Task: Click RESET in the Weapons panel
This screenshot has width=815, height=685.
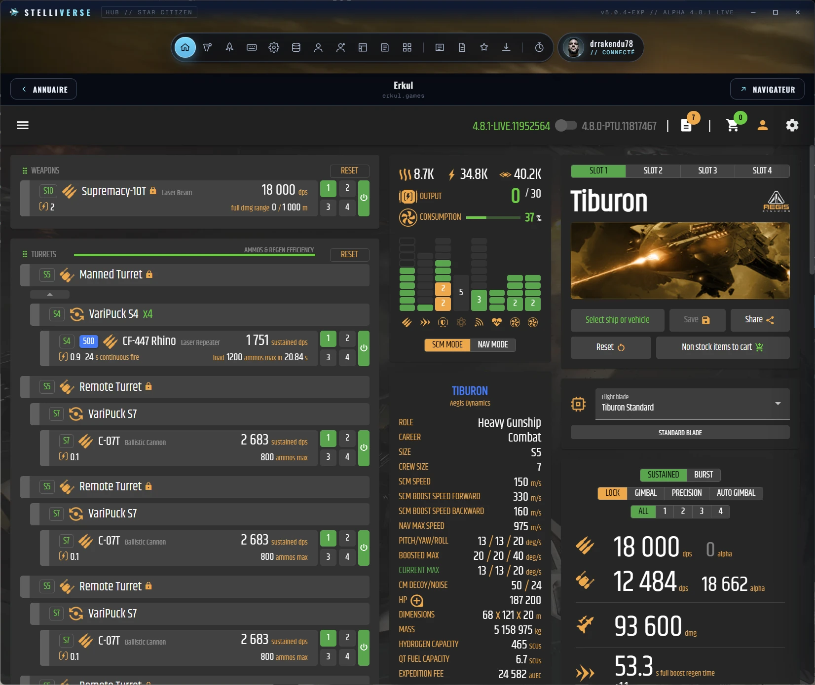Action: tap(349, 171)
